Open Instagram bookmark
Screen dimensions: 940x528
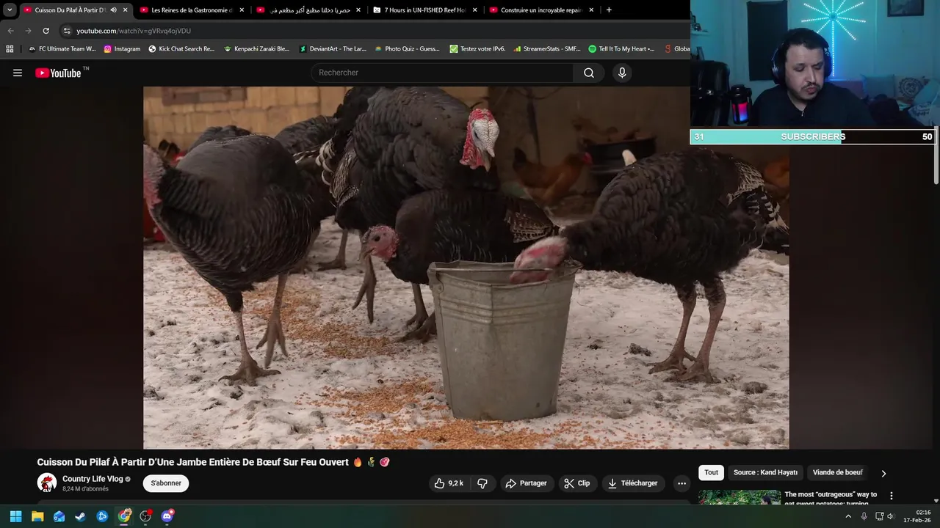pos(122,49)
